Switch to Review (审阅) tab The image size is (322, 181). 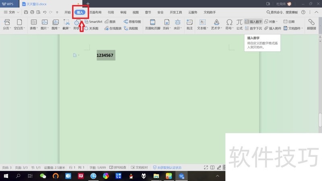pos(123,12)
